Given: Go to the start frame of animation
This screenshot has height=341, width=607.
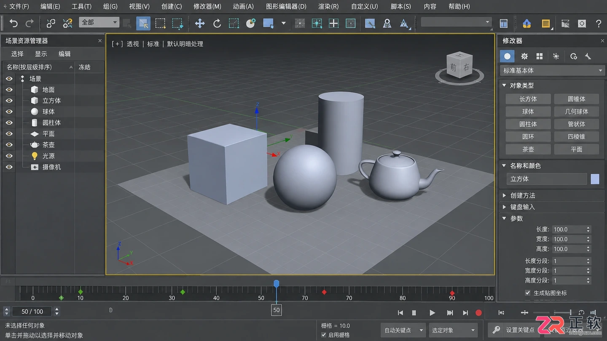Looking at the screenshot, I should [400, 313].
